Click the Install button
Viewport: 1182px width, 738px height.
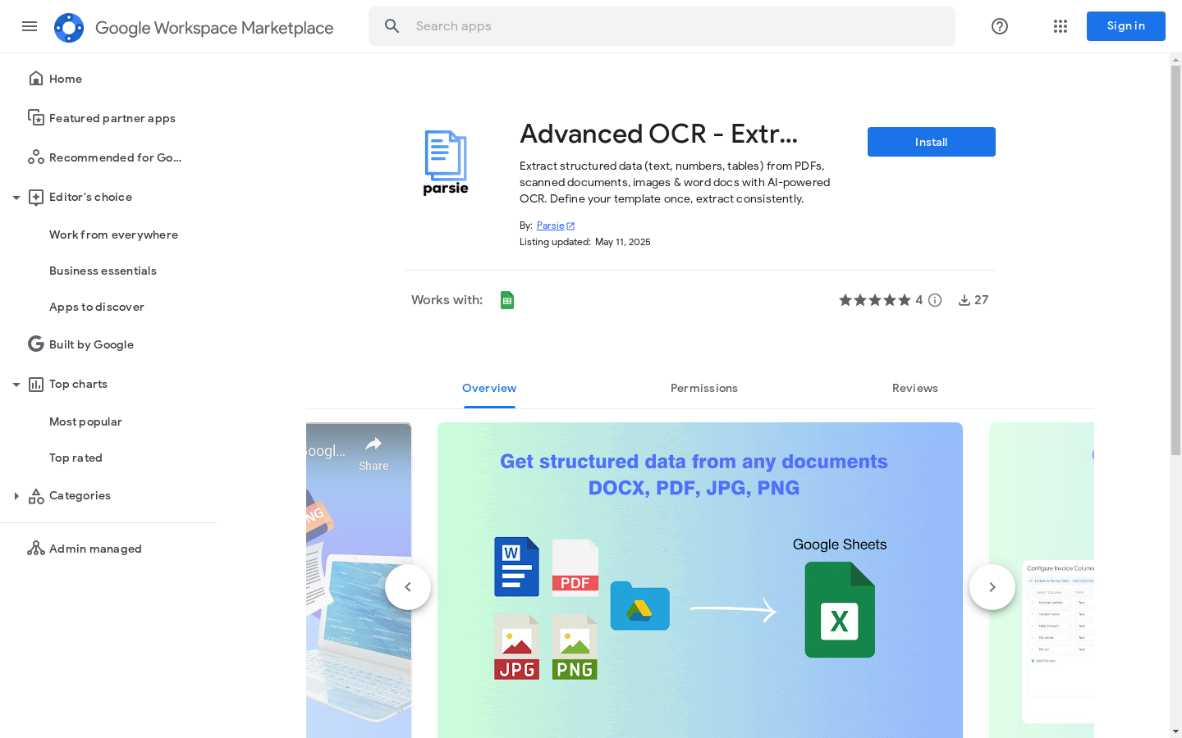932,142
